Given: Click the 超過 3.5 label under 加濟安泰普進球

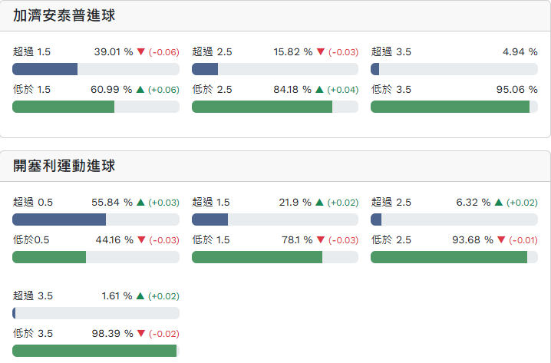Looking at the screenshot, I should (x=391, y=52).
